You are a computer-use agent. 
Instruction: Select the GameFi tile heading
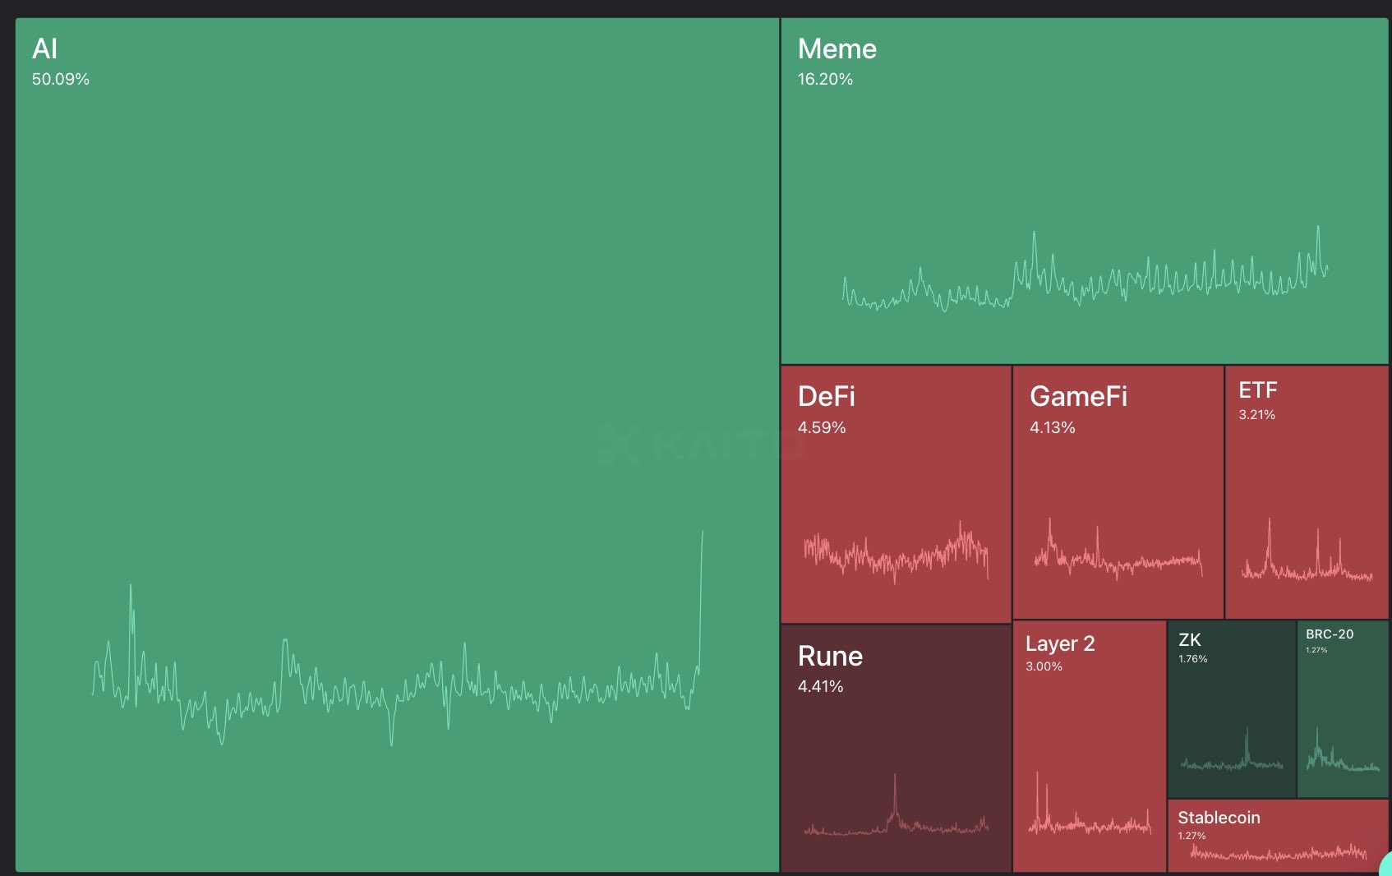[1078, 397]
